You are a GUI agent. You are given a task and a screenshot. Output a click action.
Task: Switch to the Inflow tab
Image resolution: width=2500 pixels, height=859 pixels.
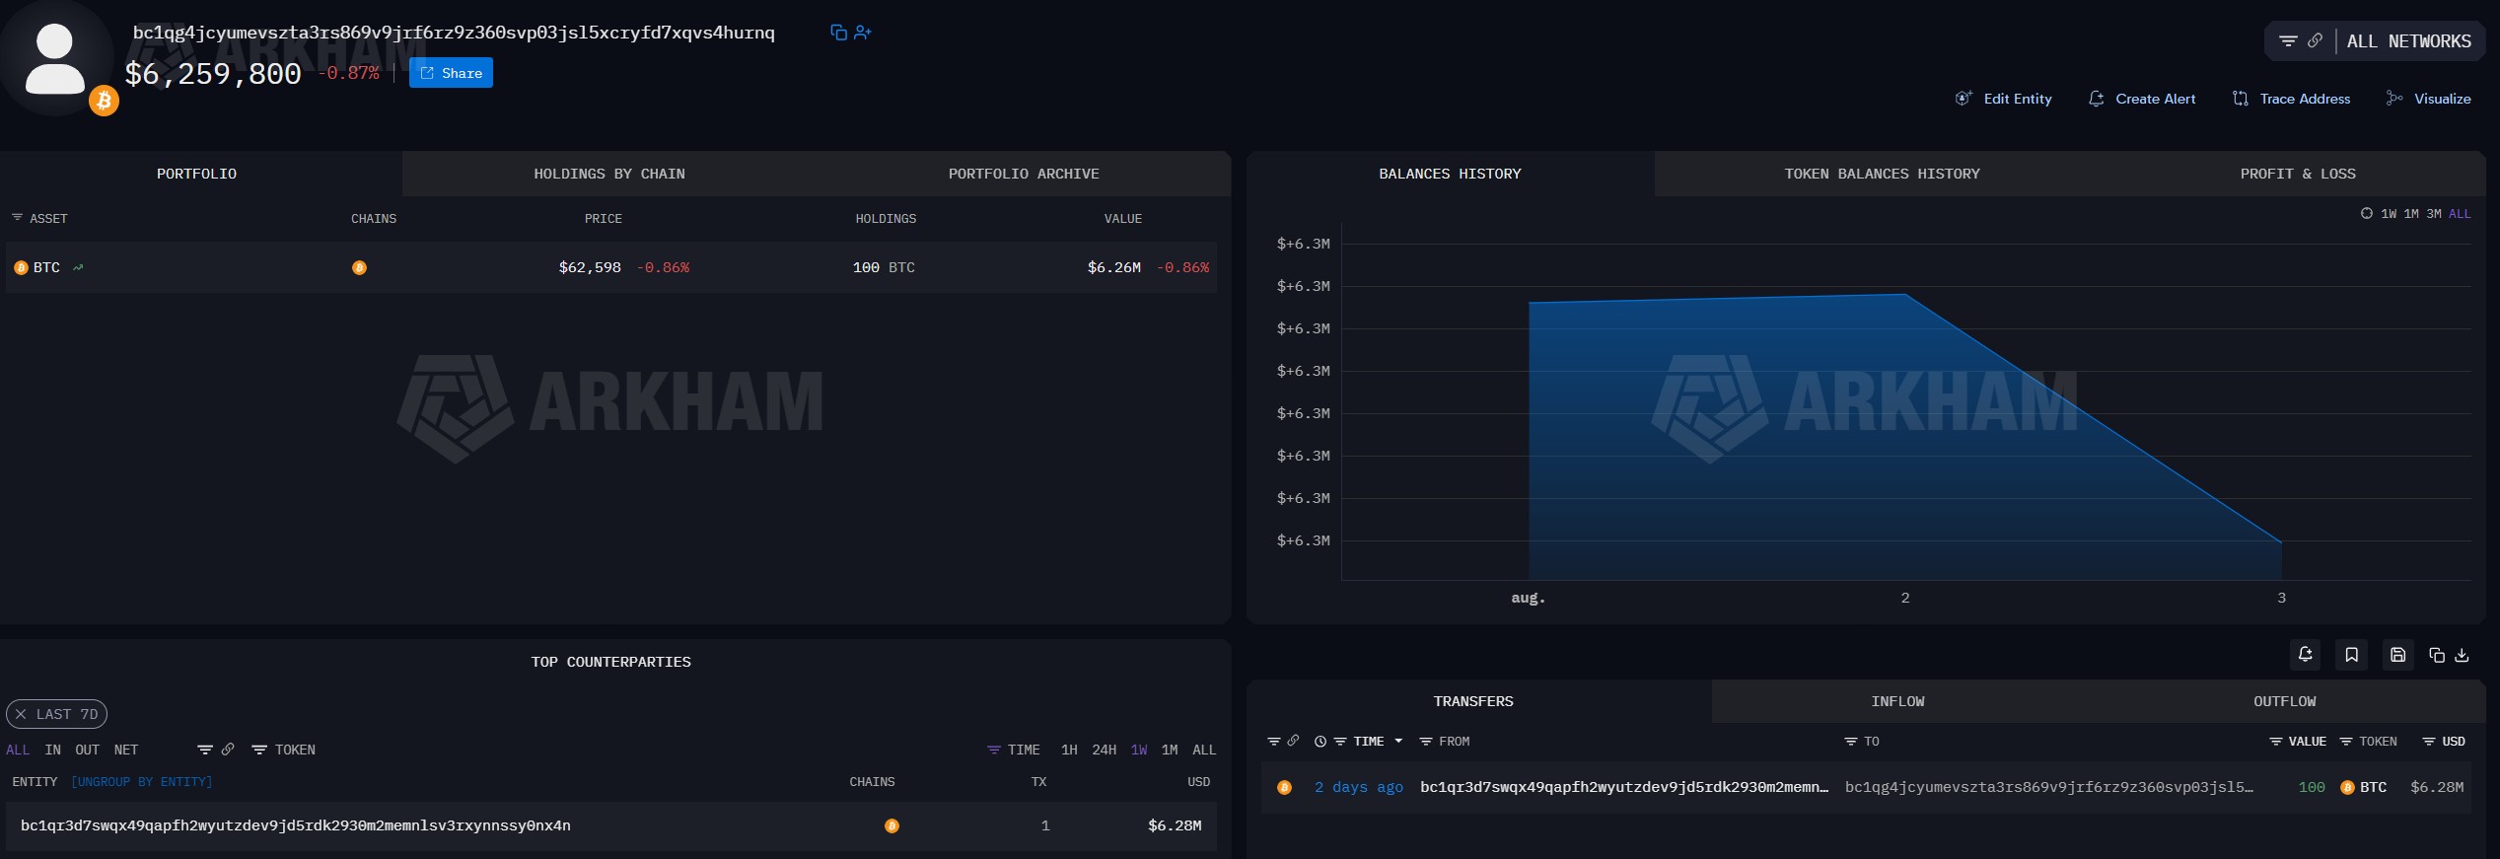[x=1897, y=701]
